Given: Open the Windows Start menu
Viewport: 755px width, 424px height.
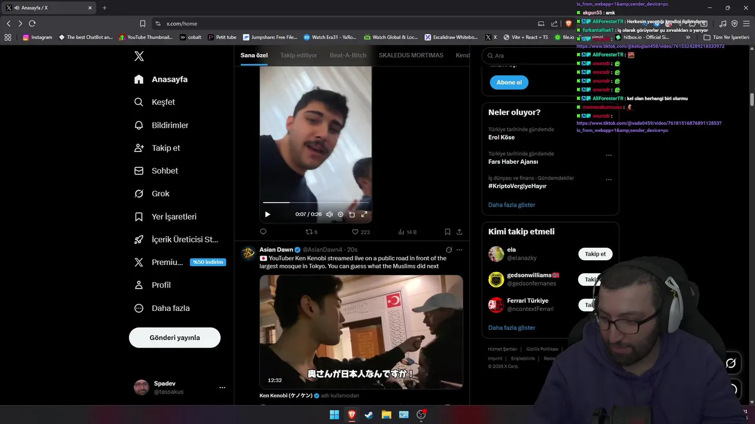Looking at the screenshot, I should 334,415.
